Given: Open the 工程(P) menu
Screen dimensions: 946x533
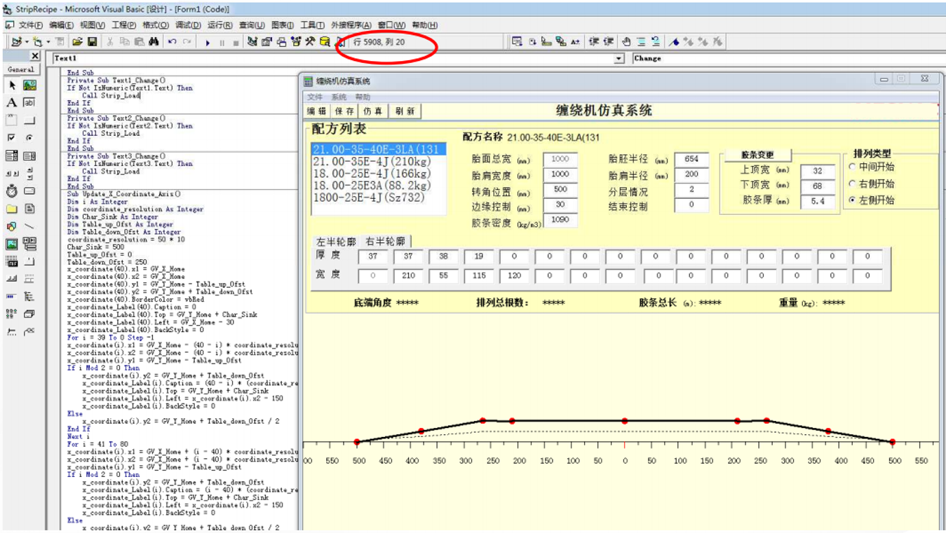Looking at the screenshot, I should [x=123, y=25].
